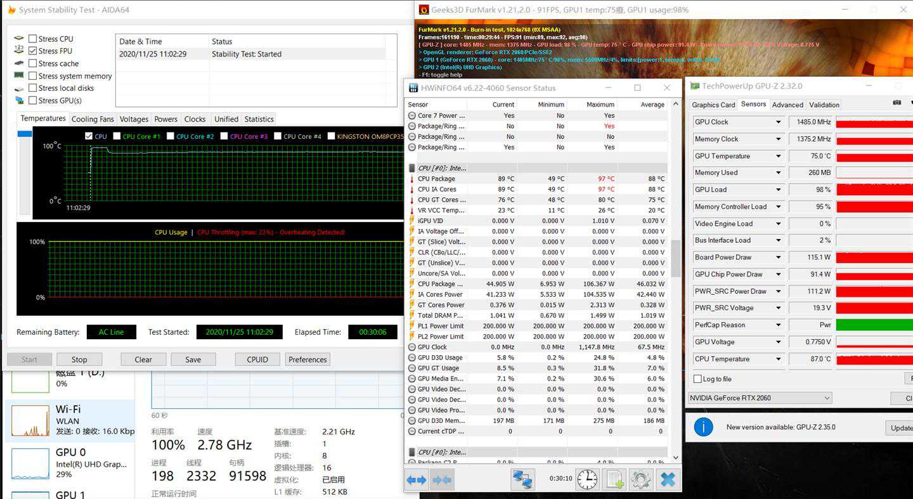Screen dimensions: 913x499
Task: Click the HWiNFO clock reset timer icon
Action: [586, 479]
